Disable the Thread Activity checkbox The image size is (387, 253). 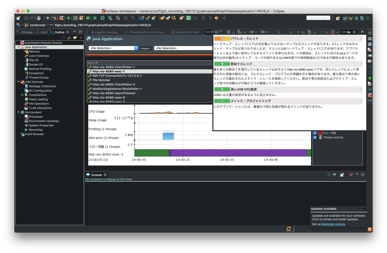(x=315, y=137)
